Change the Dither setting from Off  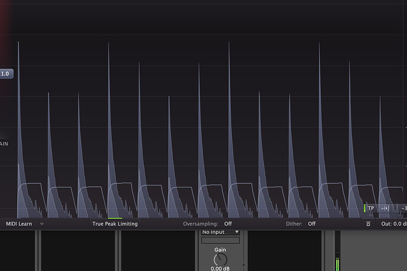312,224
